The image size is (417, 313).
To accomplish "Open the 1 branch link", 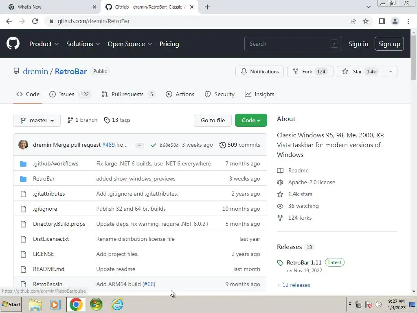I will (82, 120).
